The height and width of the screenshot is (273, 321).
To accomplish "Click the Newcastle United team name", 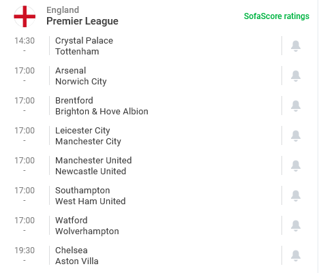I will [91, 172].
